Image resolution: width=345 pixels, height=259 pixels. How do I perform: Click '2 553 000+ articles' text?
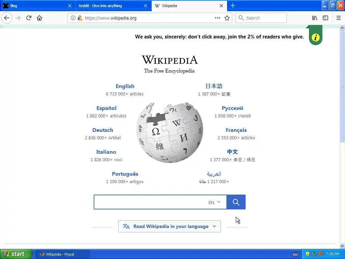tap(236, 138)
